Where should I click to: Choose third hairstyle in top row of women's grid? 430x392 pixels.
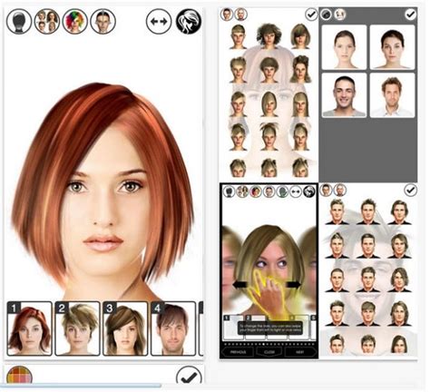pyautogui.click(x=300, y=36)
